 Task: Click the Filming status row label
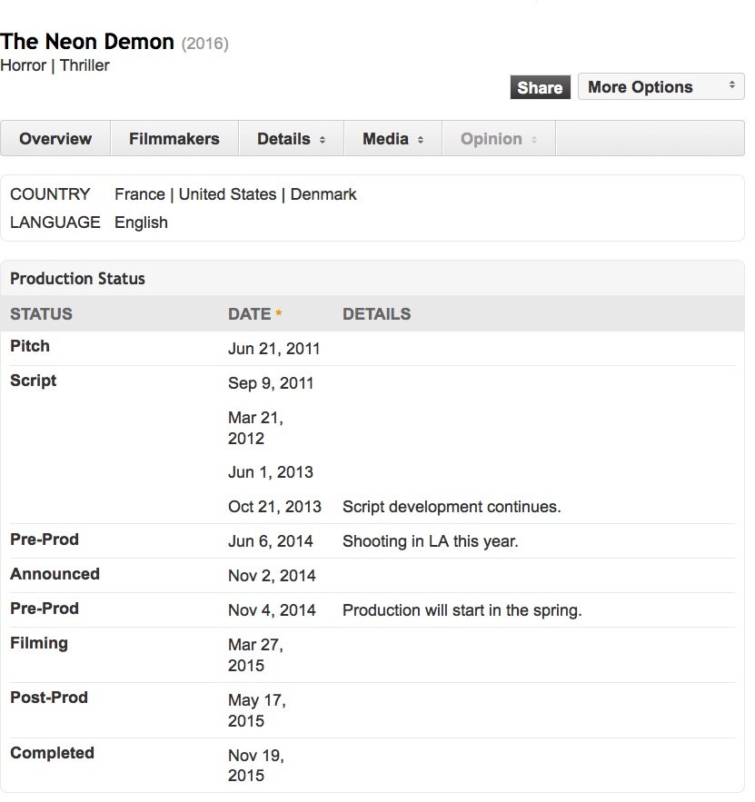tap(39, 643)
